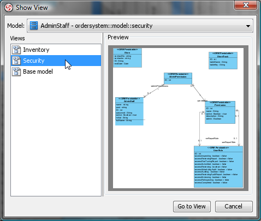Open the Model dropdown arrow
261x221 pixels.
click(x=248, y=26)
